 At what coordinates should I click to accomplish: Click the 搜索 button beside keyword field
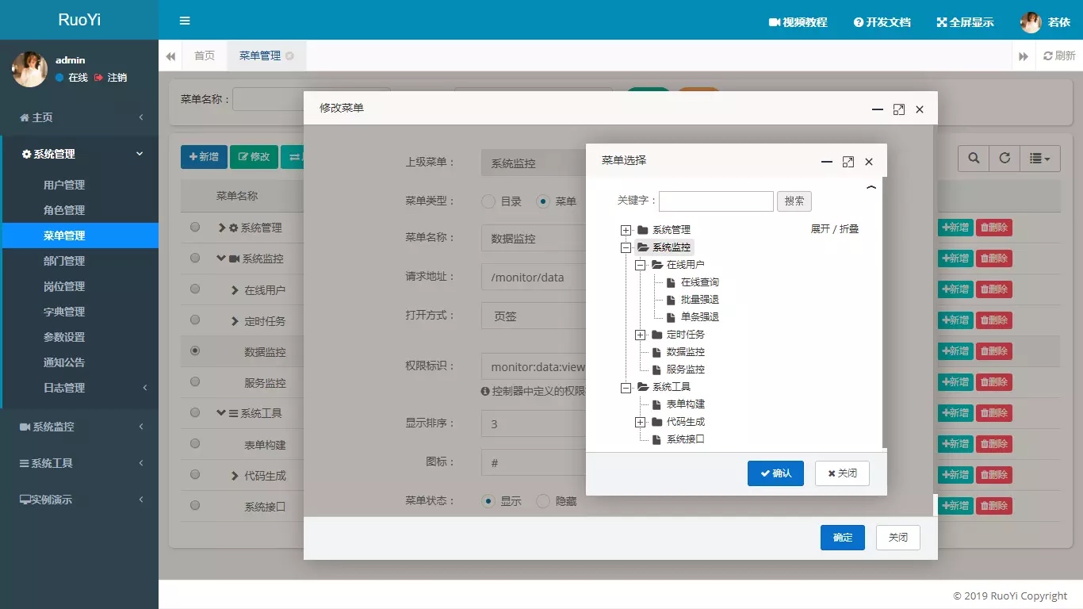[794, 201]
